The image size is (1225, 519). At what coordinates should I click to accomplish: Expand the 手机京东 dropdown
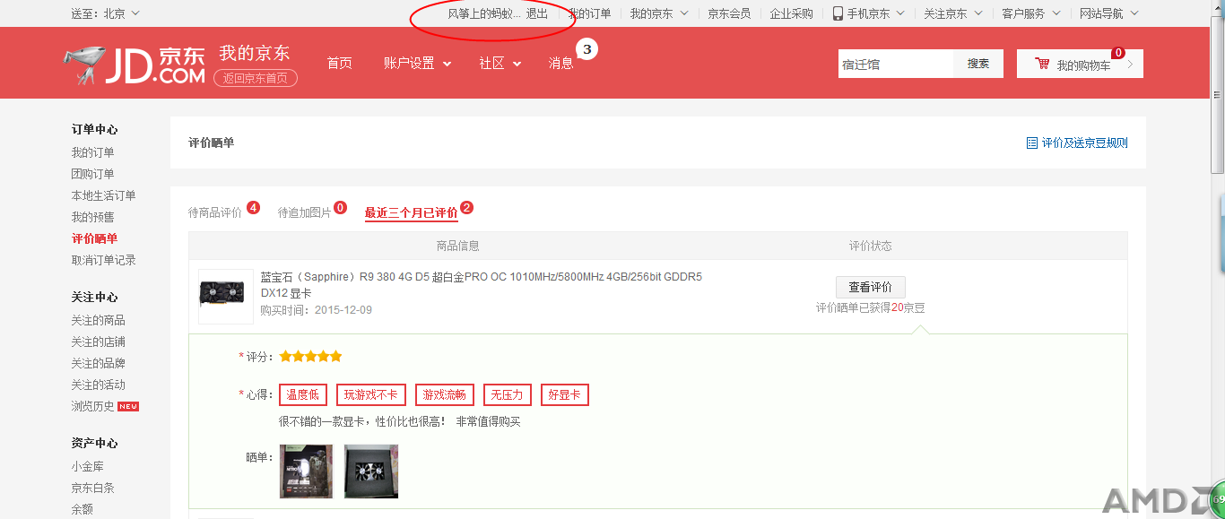900,13
